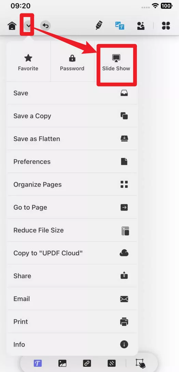Start the Slide Show

pyautogui.click(x=116, y=63)
